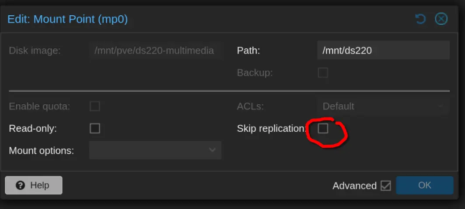This screenshot has height=209, width=465.
Task: Tick the Enable quota checkbox
Action: click(x=95, y=106)
